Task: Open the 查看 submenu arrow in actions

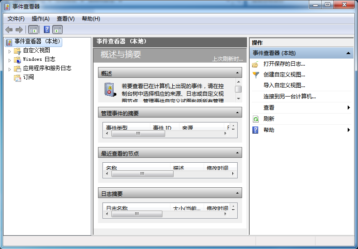Action: (x=349, y=107)
